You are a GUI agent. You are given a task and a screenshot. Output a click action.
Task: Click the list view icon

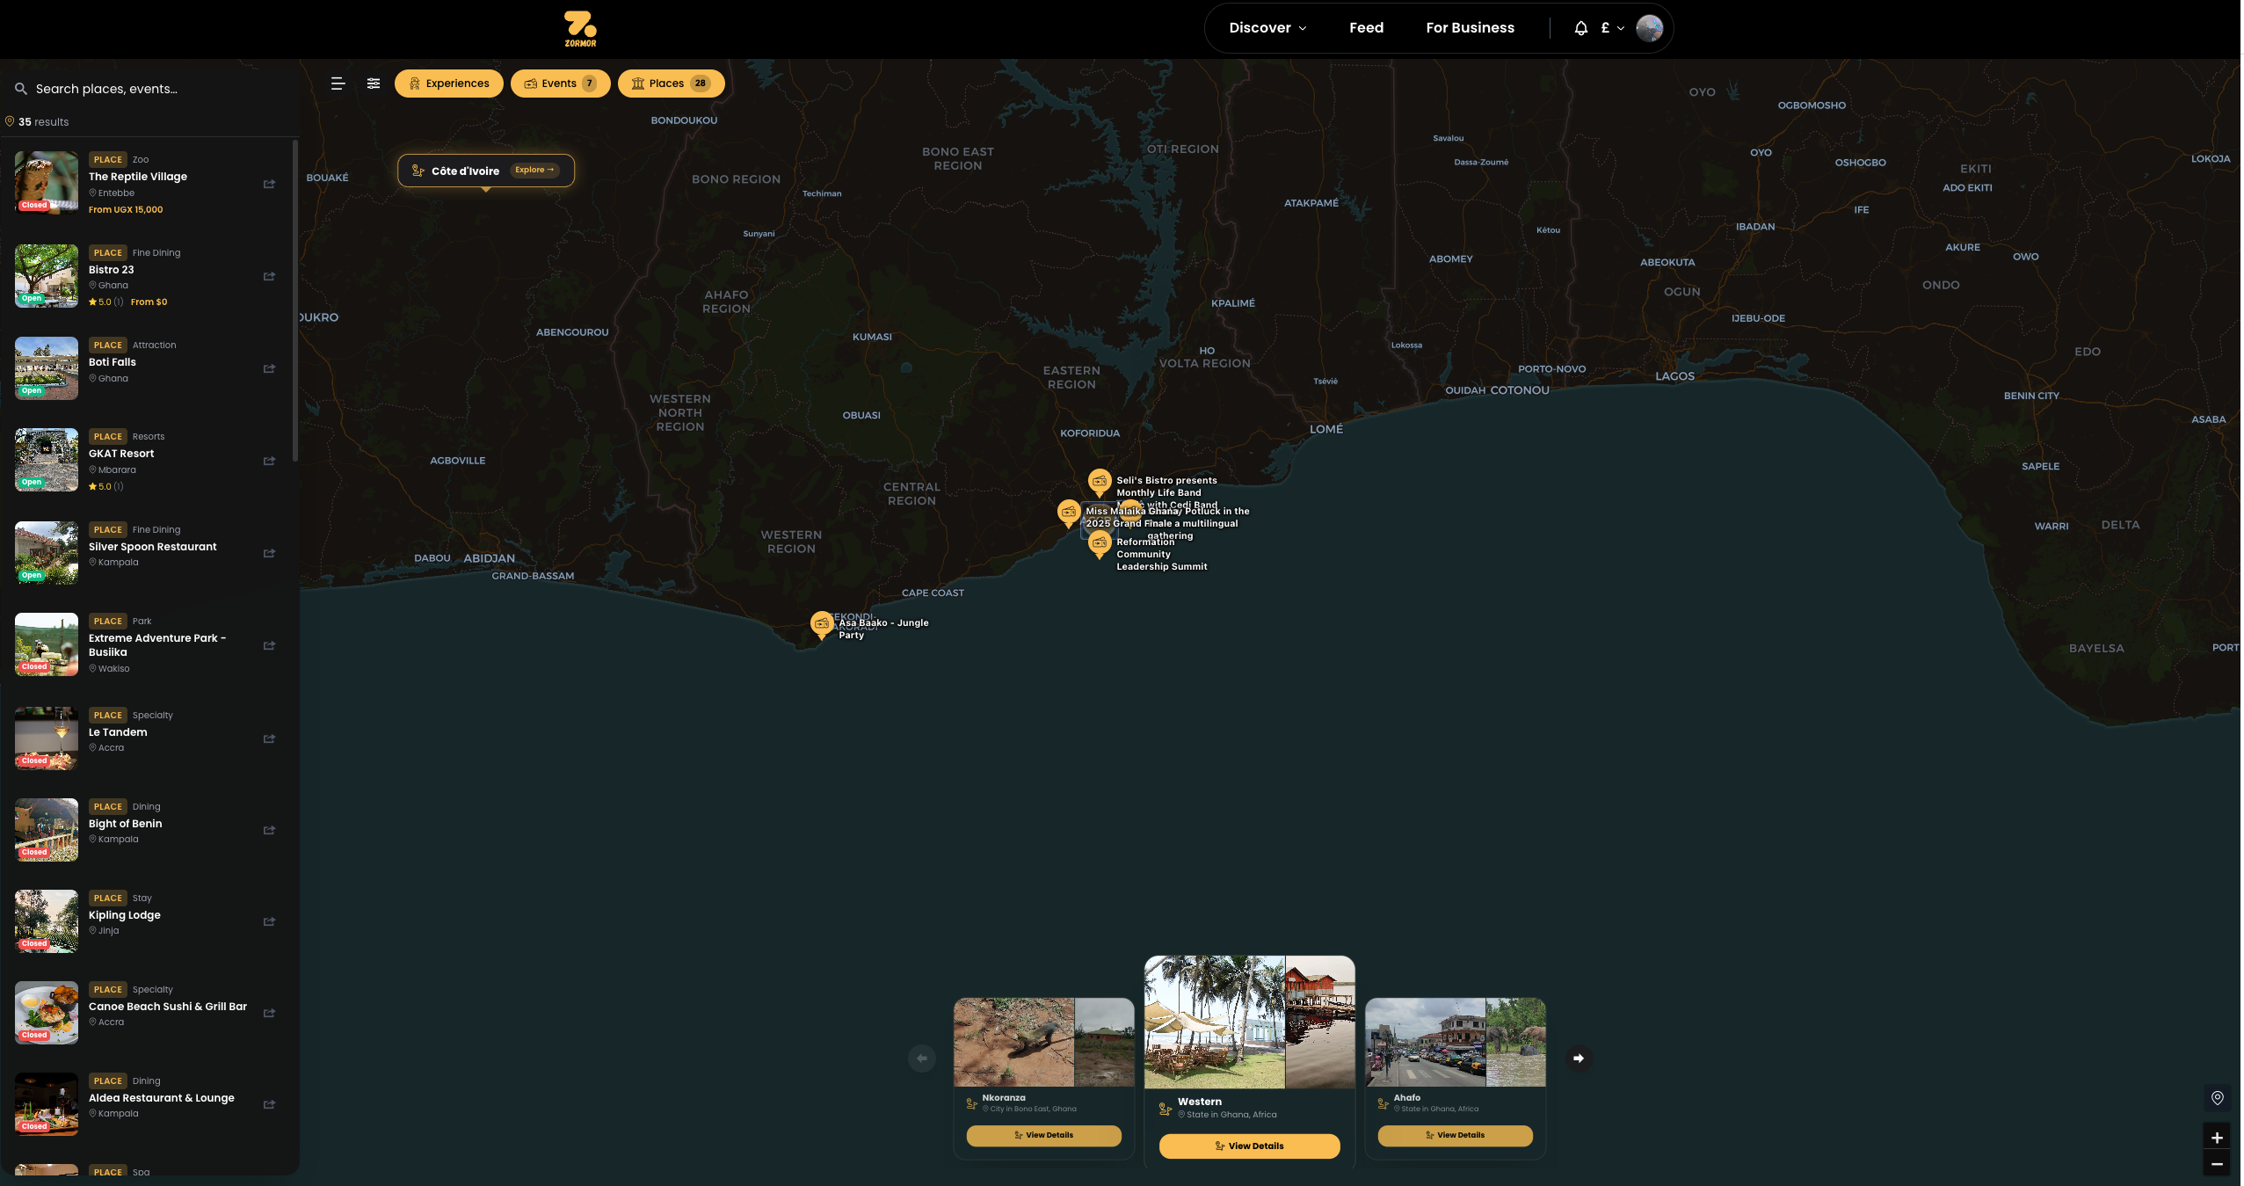pos(338,83)
